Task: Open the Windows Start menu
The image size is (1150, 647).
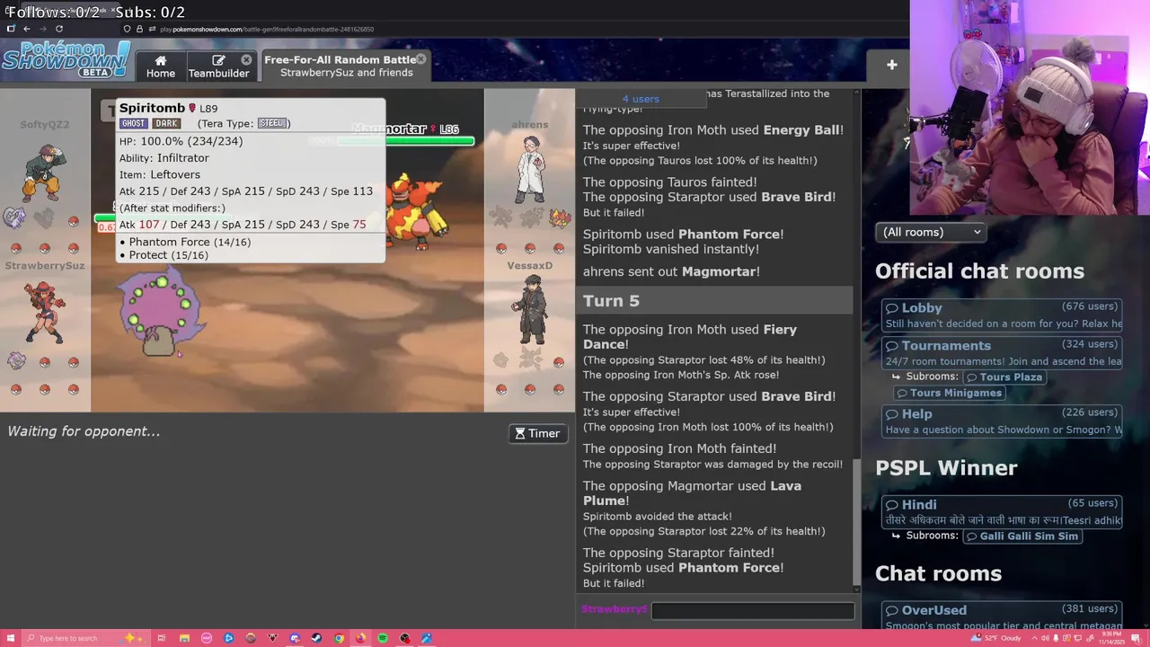Action: tap(11, 638)
